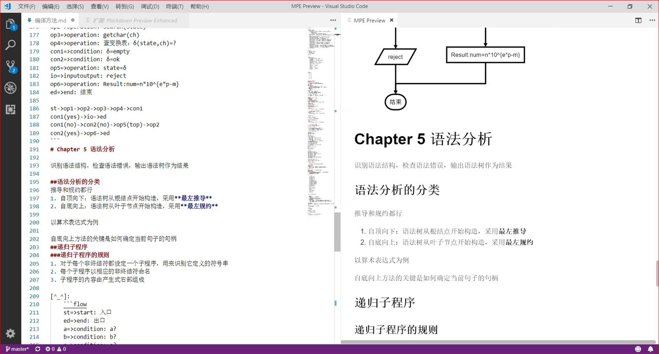659x354 pixels.
Task: Click line number 191 in the gutter
Action: tap(34, 149)
